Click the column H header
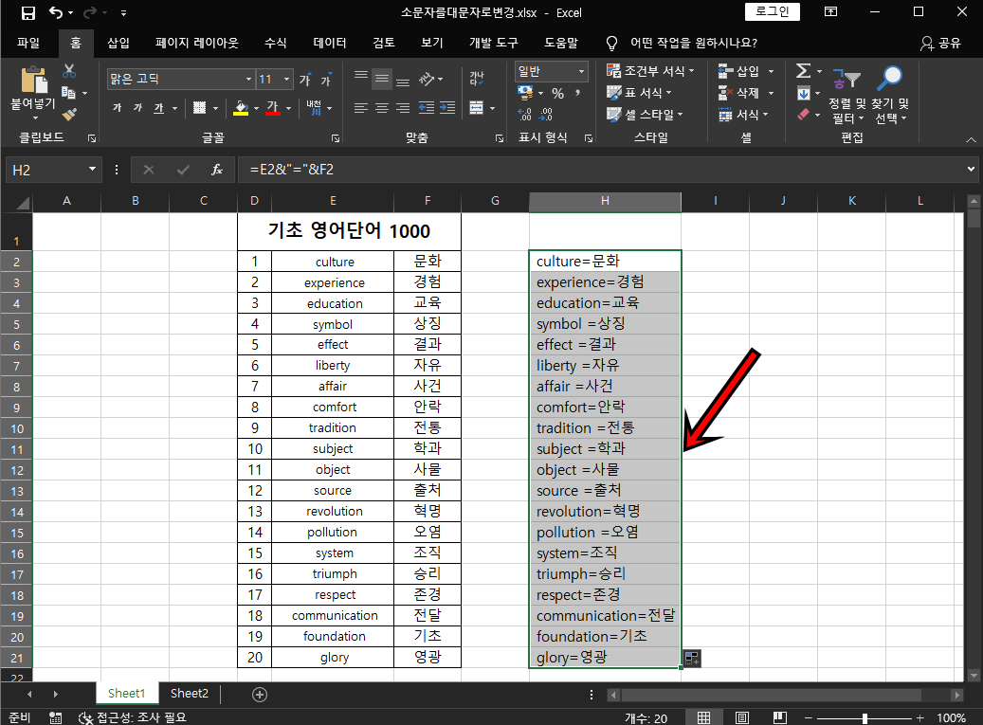Viewport: 983px width, 725px height. pos(605,201)
